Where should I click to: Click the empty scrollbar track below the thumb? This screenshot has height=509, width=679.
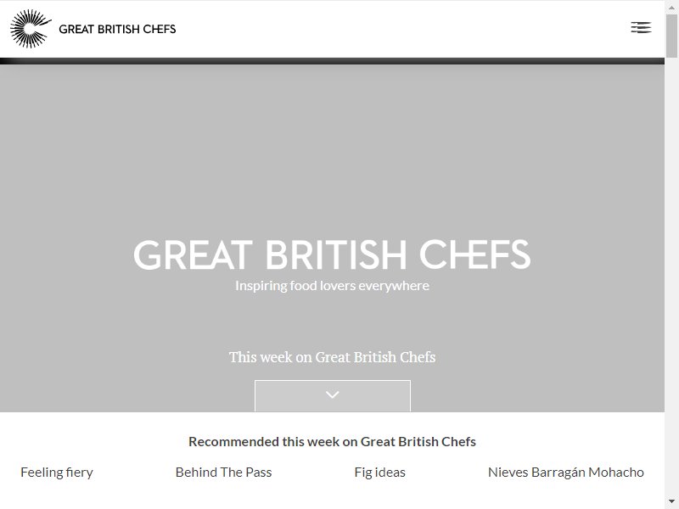click(671, 277)
